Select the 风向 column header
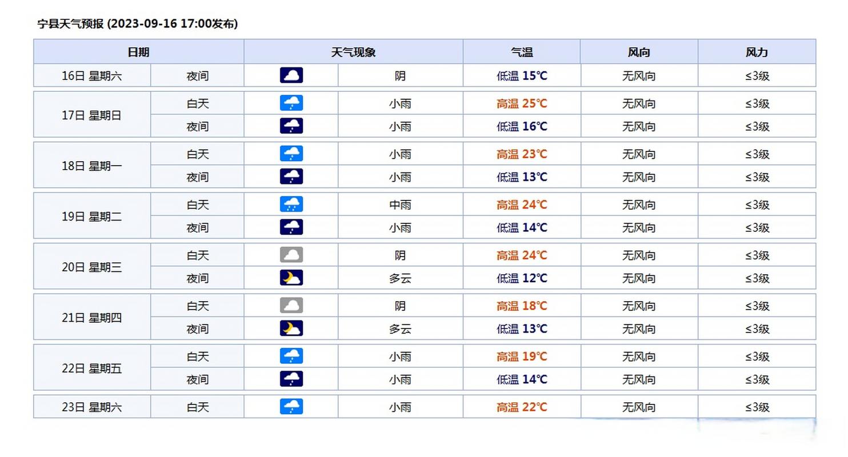This screenshot has height=457, width=848. (638, 51)
